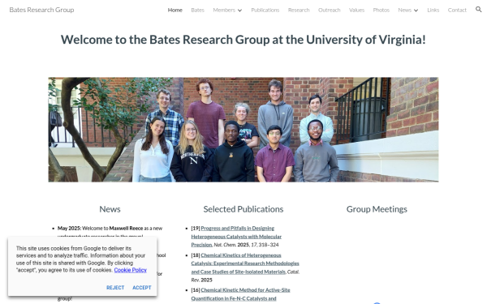Screen dimensions: 487x304
Task: Open the Chemical Kinetics of Heterogeneous Catalysis link
Action: coord(245,263)
